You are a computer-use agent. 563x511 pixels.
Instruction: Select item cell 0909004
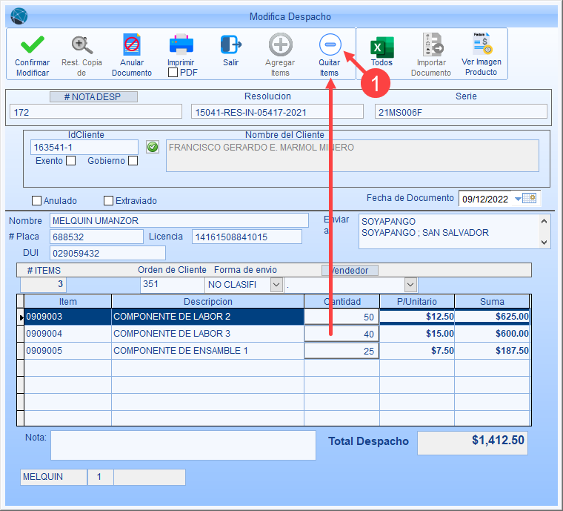tap(68, 334)
